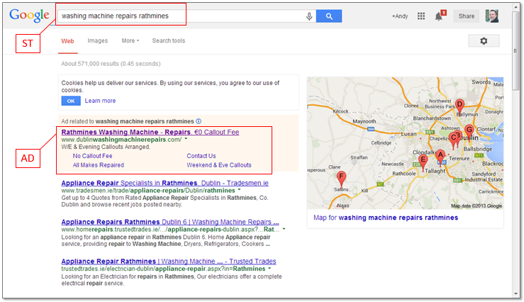Open Appliance Repairs Rathmines Dublin 6 result

[170, 222]
